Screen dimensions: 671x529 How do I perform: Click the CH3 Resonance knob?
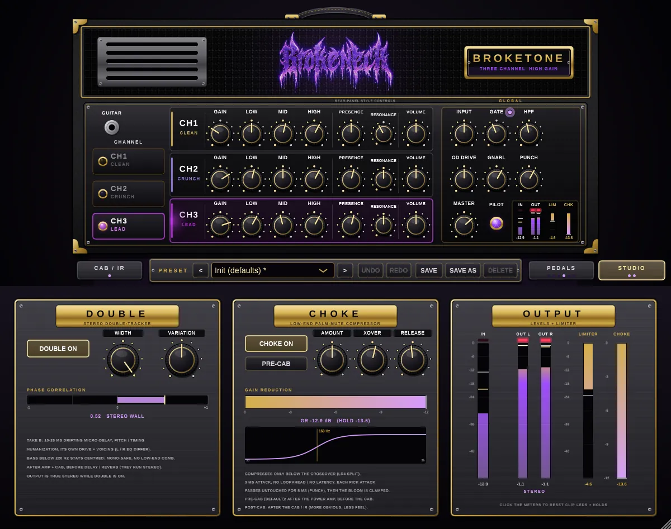pyautogui.click(x=384, y=226)
